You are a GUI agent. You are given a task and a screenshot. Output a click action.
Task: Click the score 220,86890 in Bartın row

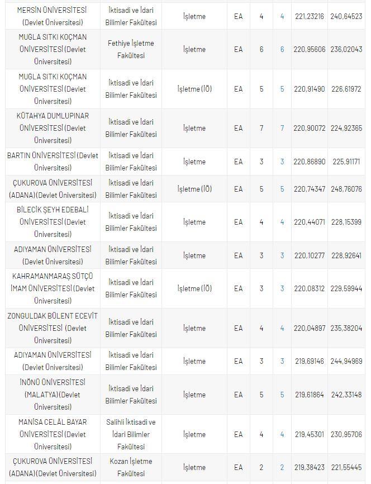point(310,162)
